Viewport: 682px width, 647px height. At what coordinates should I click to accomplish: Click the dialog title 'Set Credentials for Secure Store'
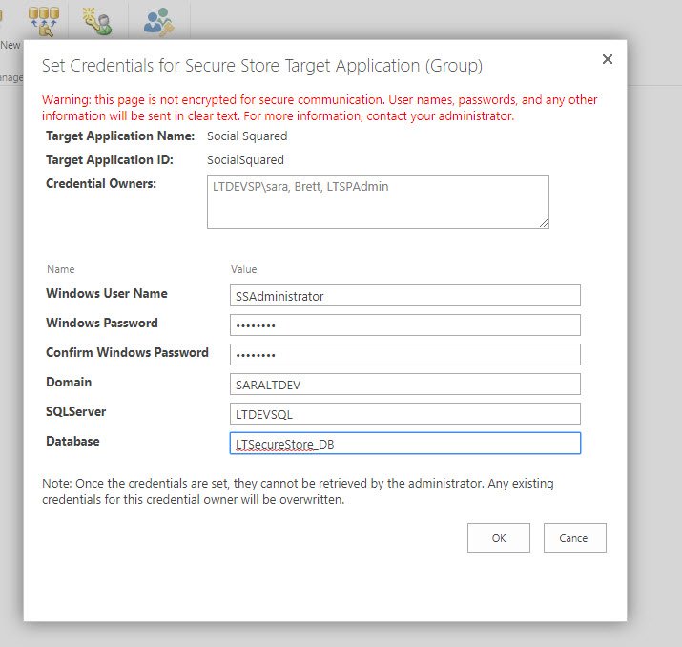click(x=262, y=66)
